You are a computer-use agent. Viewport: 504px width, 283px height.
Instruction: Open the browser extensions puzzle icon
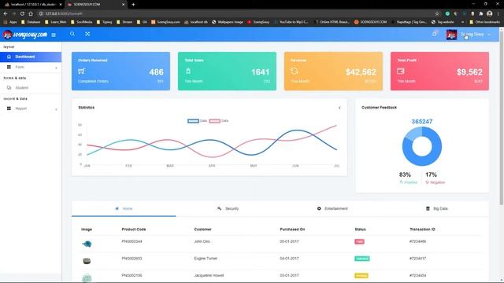tap(481, 14)
